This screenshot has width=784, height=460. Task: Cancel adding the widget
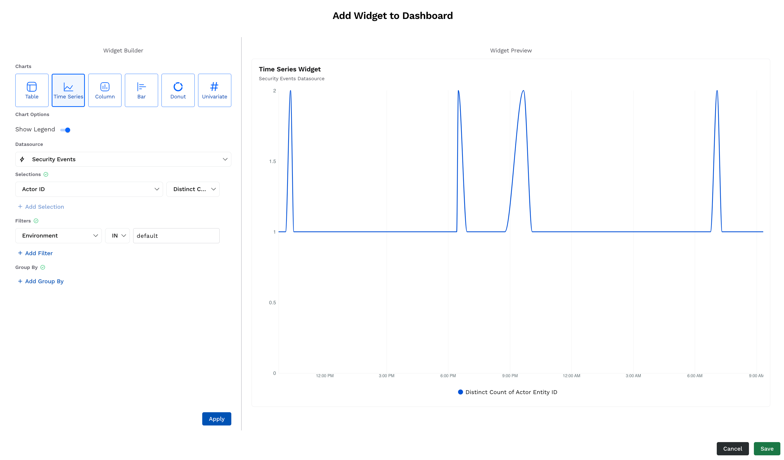733,449
